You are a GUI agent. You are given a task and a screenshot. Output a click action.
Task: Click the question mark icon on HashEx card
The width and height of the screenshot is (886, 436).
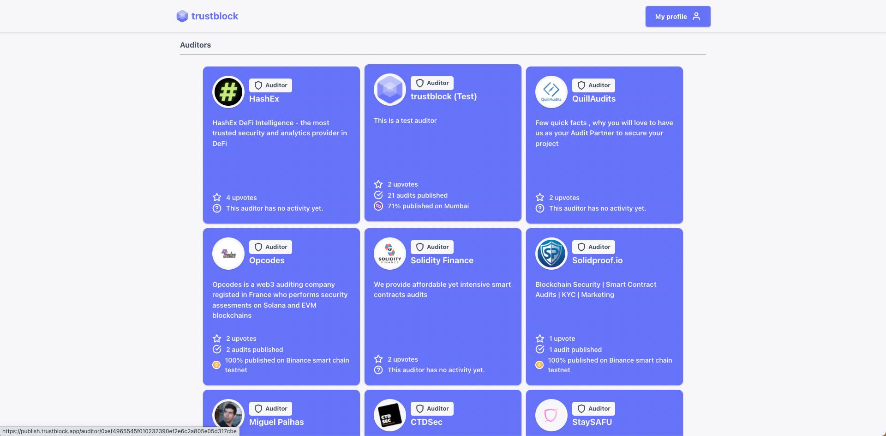tap(217, 208)
